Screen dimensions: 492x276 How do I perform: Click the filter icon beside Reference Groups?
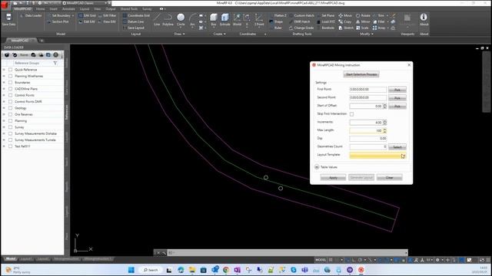point(55,63)
